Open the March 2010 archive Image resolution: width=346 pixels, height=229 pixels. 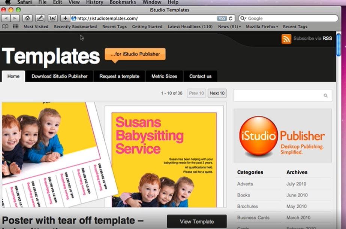[x=298, y=217]
